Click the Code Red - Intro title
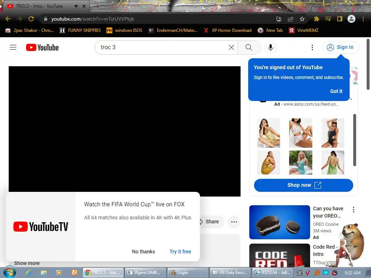Screen dimensions: 371x278 (325, 250)
